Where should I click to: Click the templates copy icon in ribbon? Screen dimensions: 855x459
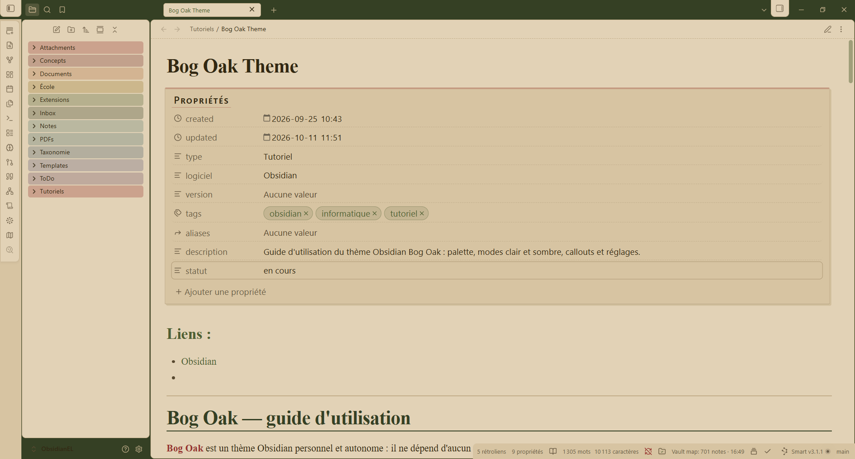coord(10,104)
